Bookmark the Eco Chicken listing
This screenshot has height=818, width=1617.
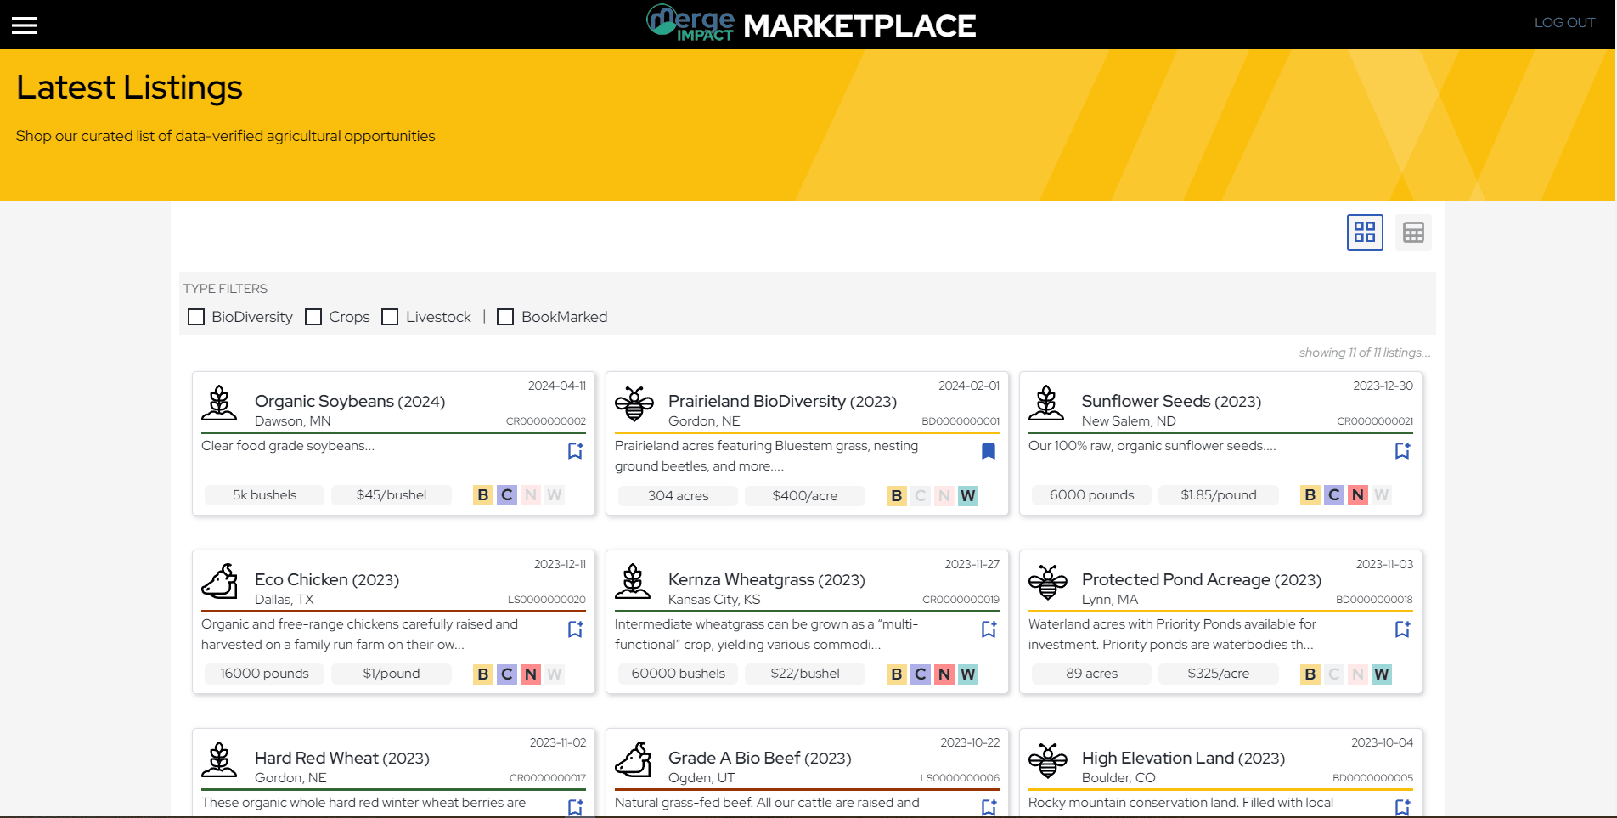575,629
